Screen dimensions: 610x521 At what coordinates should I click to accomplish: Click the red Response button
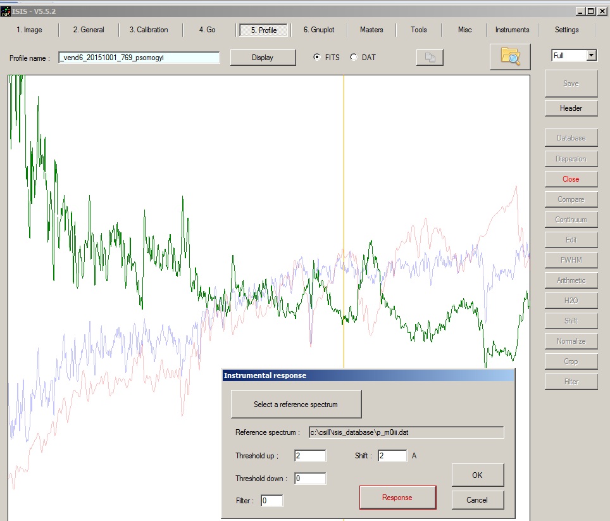pos(397,498)
